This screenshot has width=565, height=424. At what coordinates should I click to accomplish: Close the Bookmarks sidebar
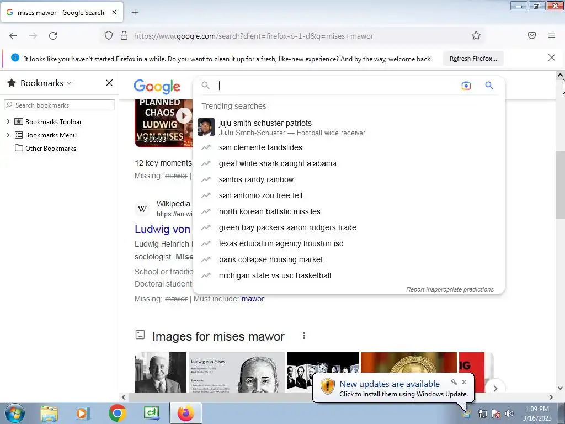(109, 83)
